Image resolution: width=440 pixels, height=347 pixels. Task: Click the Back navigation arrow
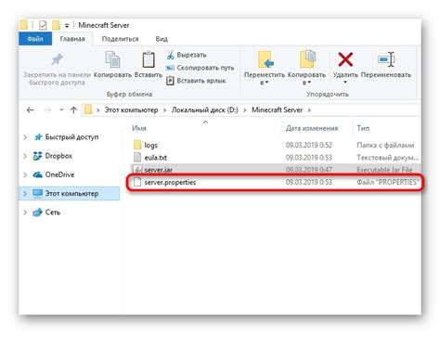pos(30,109)
